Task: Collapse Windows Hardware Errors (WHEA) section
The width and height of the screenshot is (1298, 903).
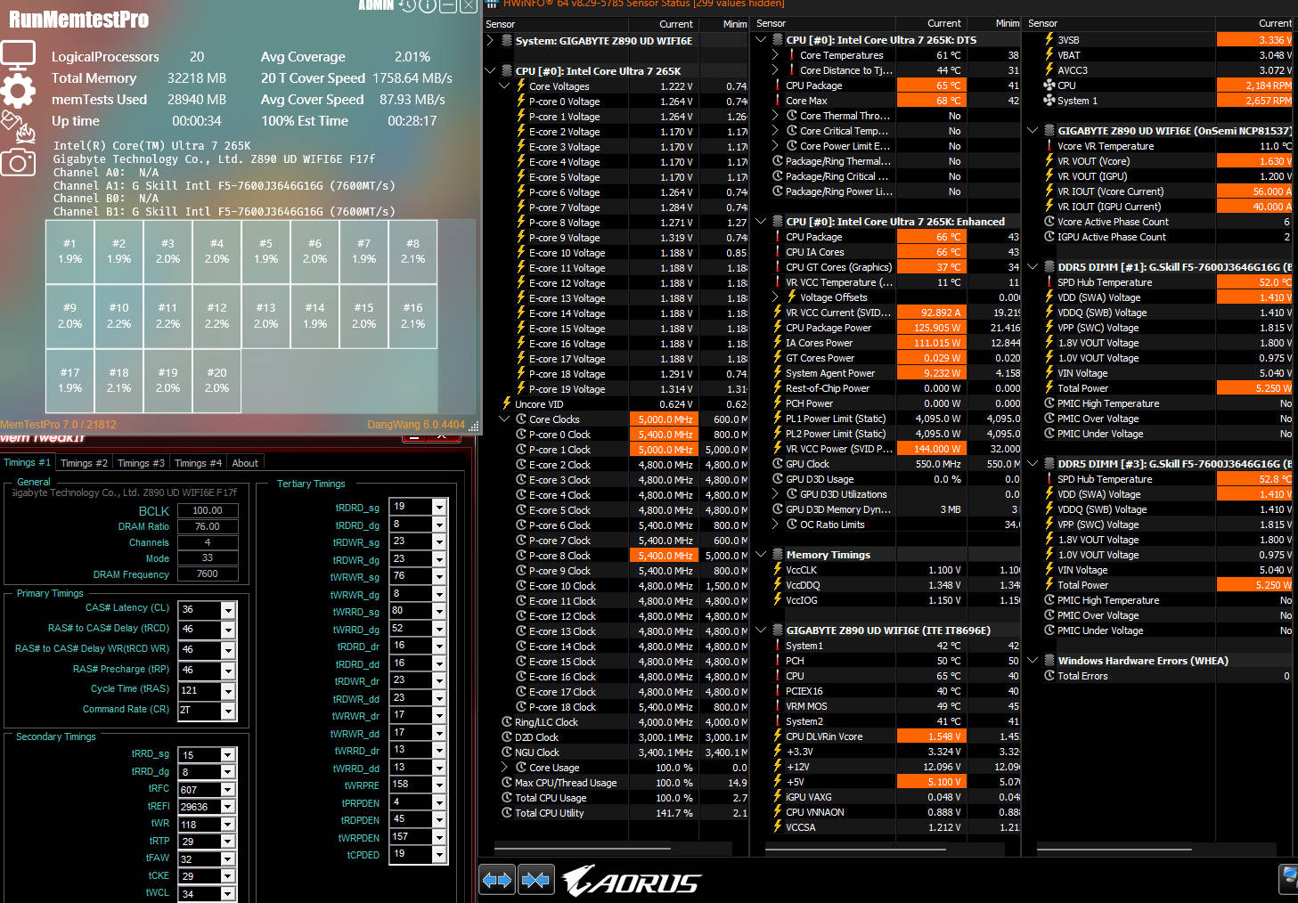Action: point(1033,661)
